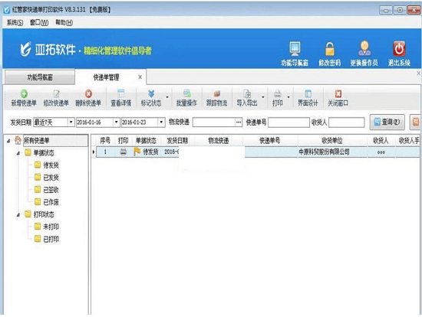Image resolution: width=422 pixels, height=317 pixels.
Task: Select the 所有快递单 tree root
Action: [x=55, y=140]
